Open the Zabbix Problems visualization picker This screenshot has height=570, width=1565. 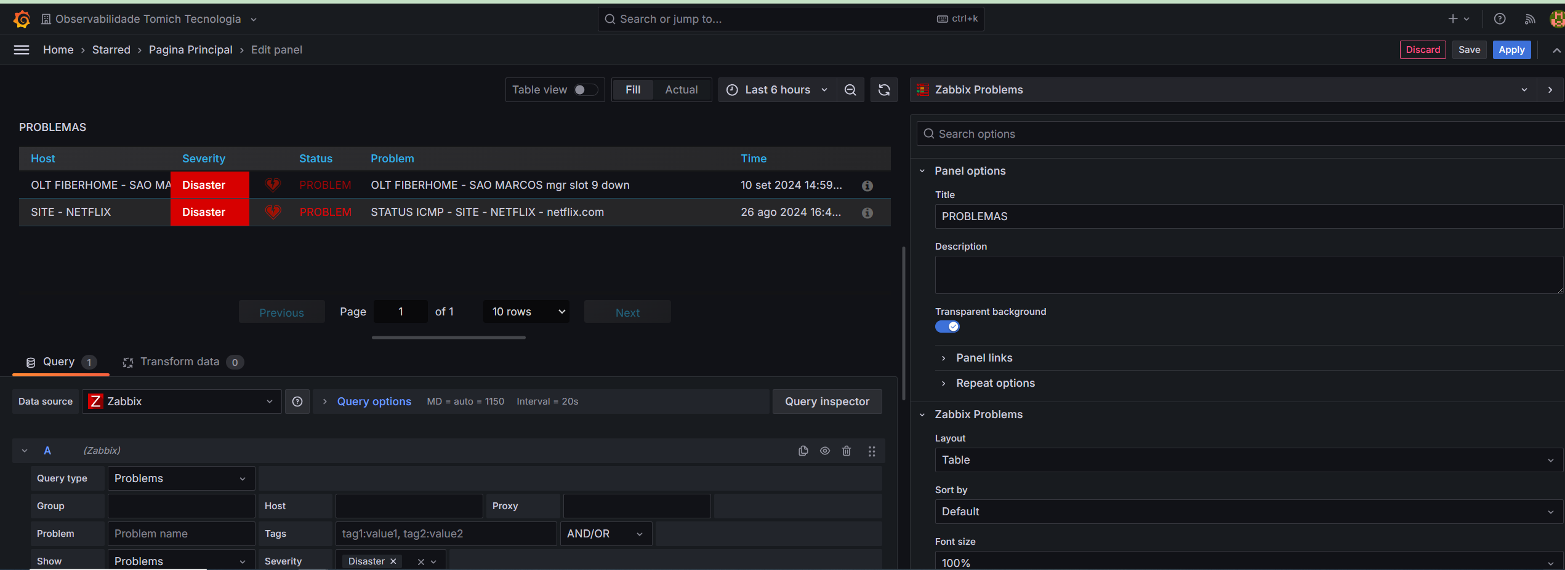(x=1223, y=90)
